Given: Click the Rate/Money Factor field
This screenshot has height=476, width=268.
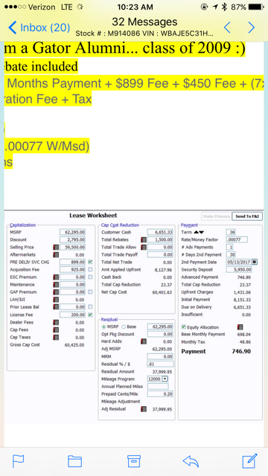Looking at the screenshot, I should (x=237, y=239).
